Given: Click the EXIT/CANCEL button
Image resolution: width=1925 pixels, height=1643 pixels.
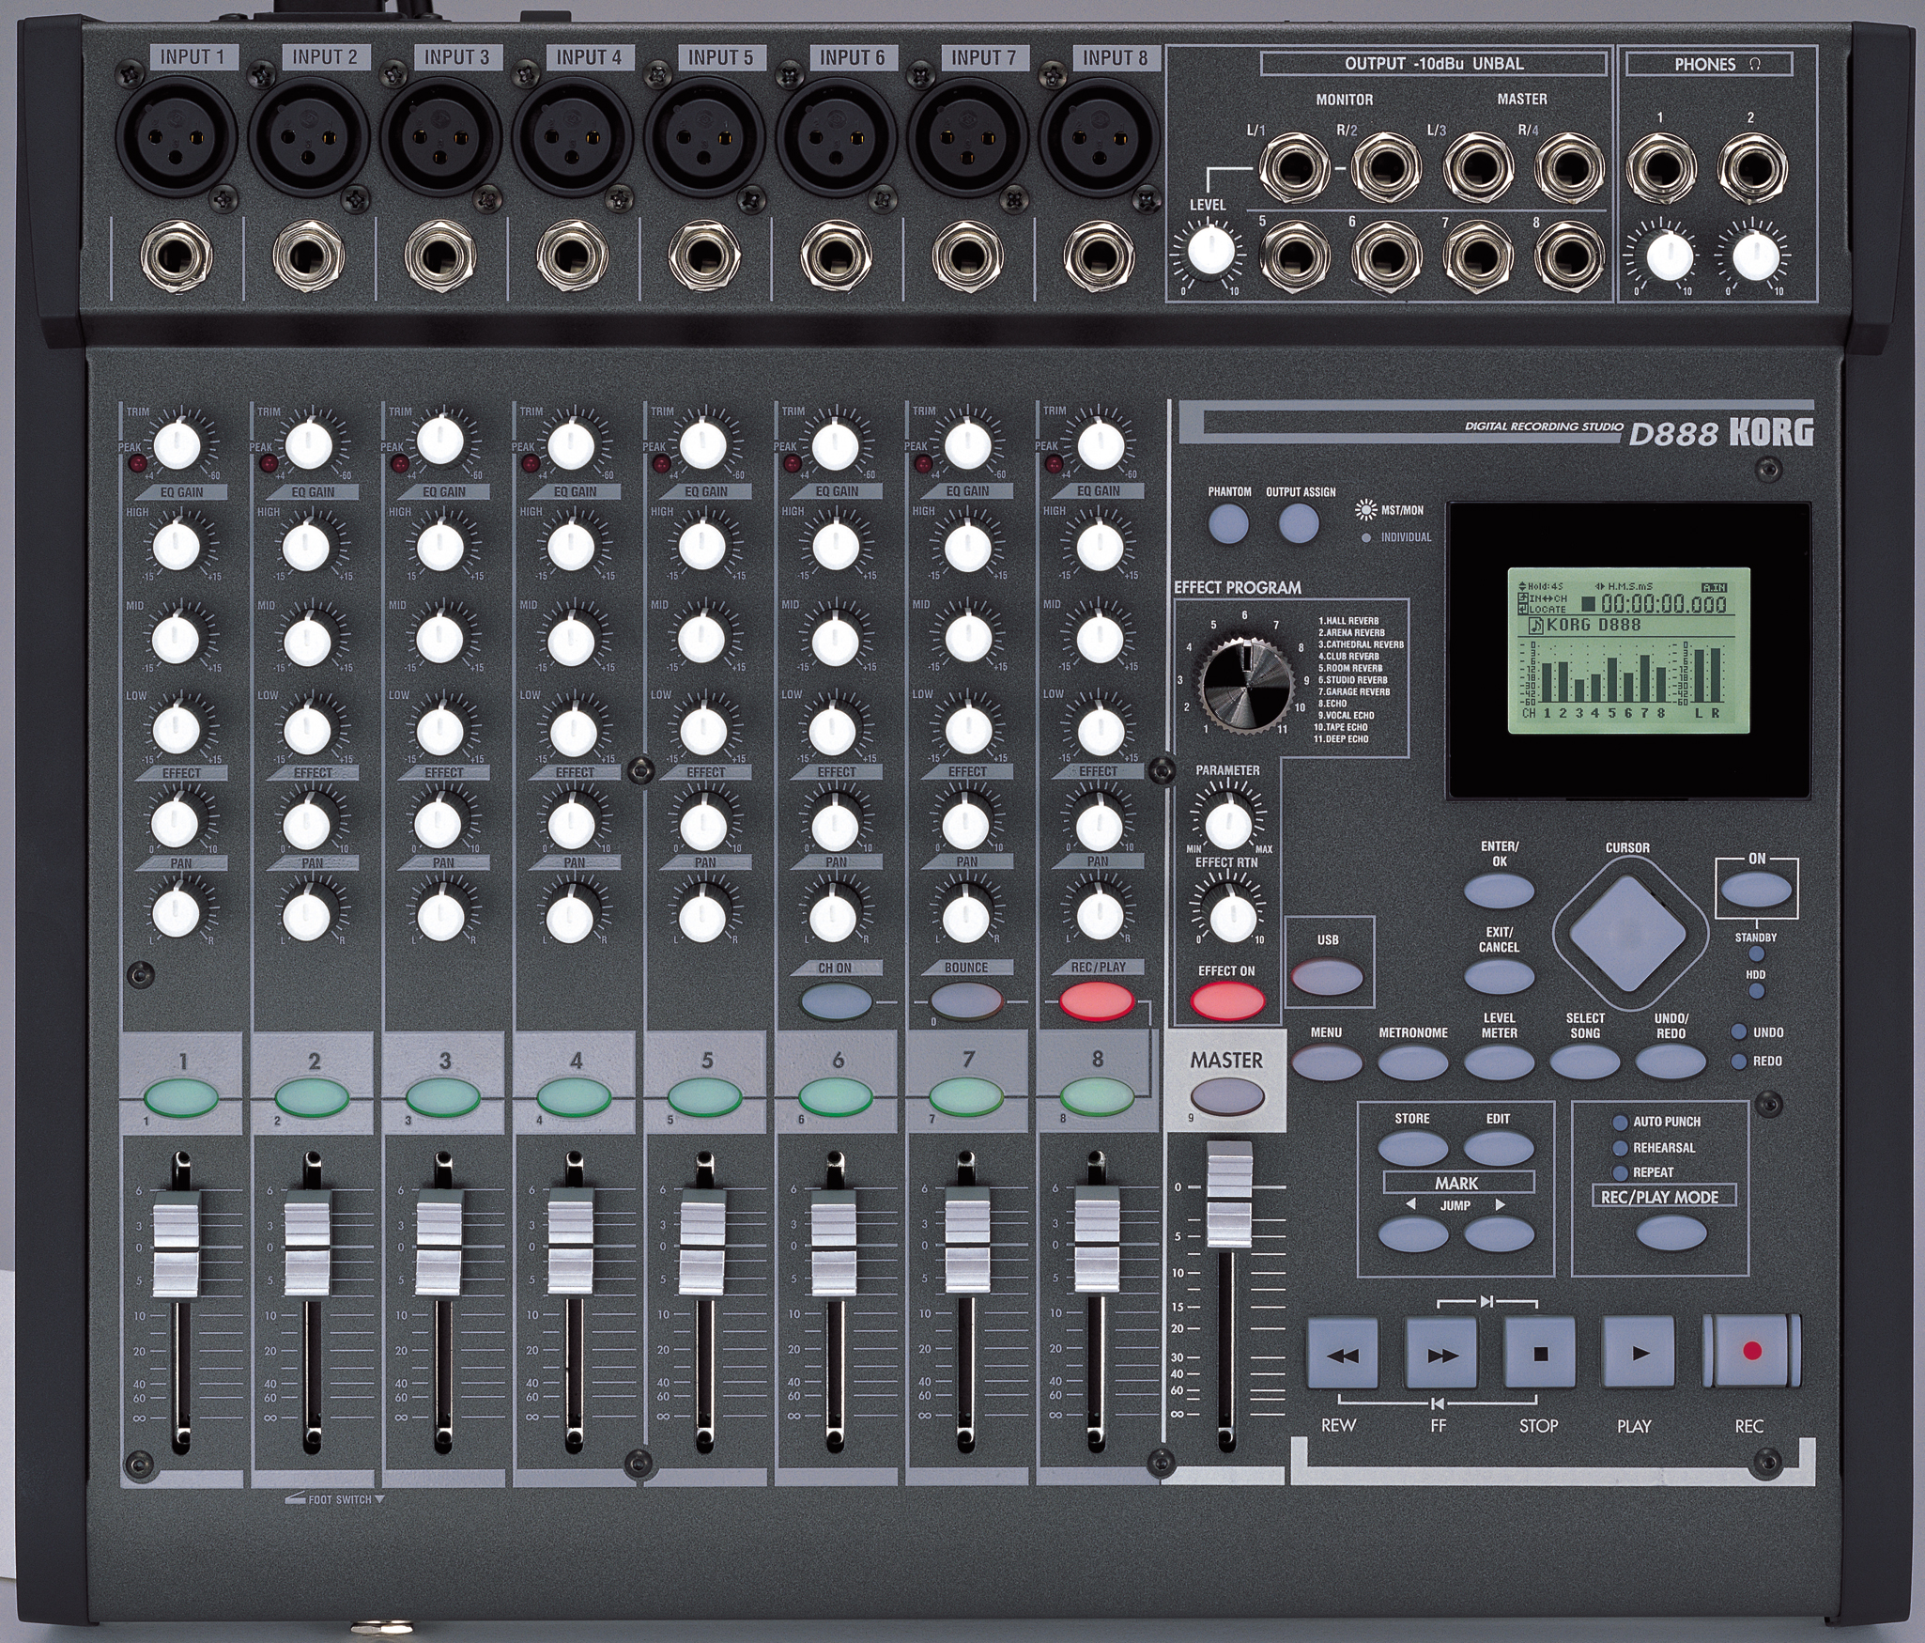Looking at the screenshot, I should click(x=1500, y=977).
